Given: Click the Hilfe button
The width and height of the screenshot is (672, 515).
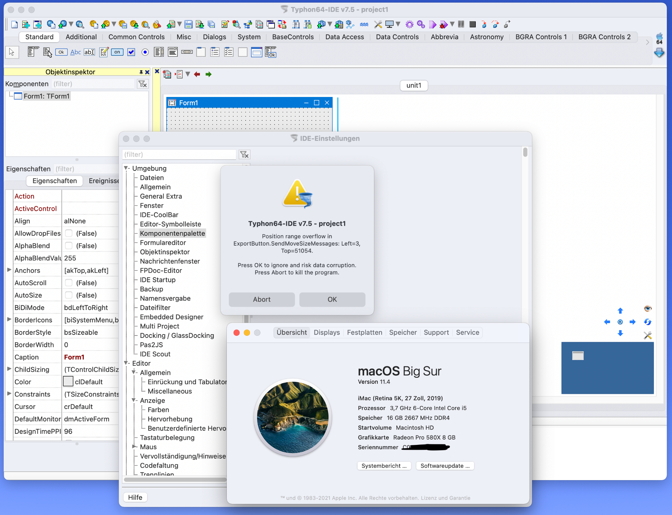Looking at the screenshot, I should click(x=135, y=497).
